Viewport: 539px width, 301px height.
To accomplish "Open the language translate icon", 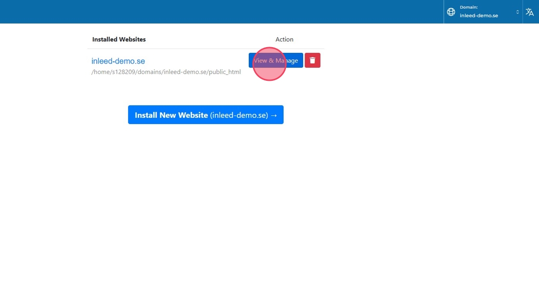I will click(x=529, y=12).
